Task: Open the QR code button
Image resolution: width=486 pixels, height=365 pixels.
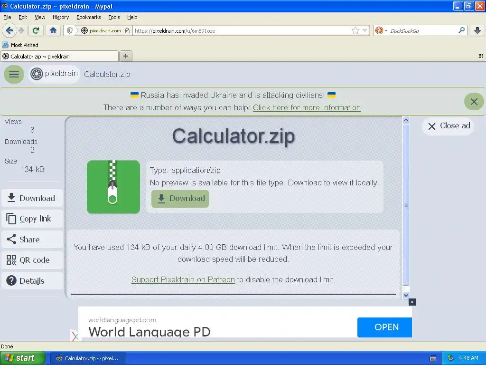Action: pos(32,260)
